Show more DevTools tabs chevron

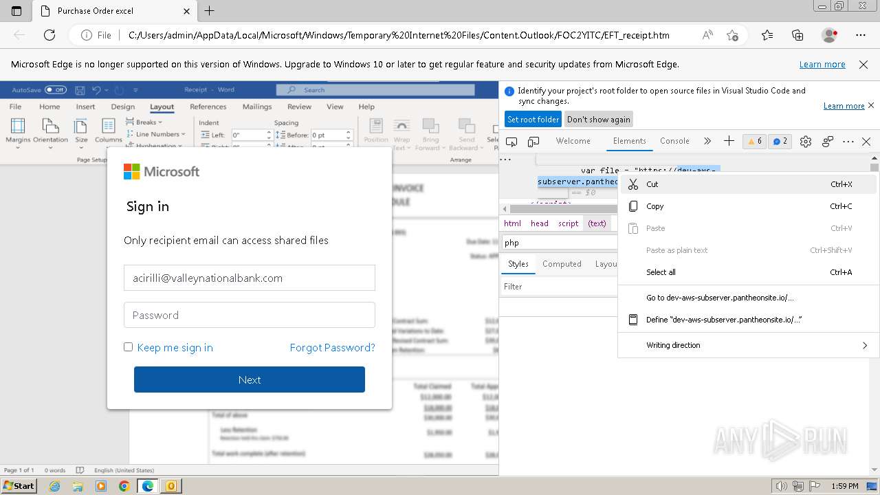coord(707,141)
